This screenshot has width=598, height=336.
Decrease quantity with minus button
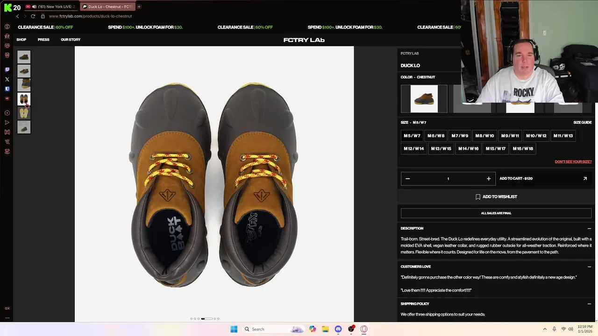407,178
